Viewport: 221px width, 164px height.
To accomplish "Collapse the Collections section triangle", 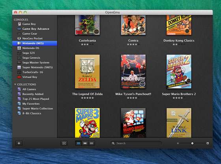I will coord(15,85).
